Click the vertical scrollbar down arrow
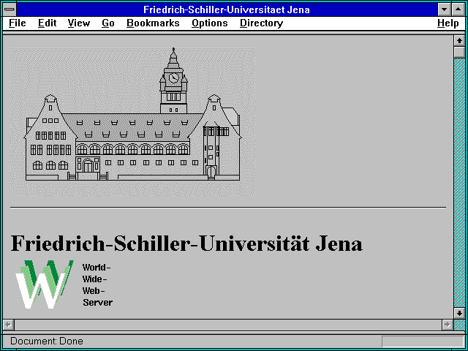468x351 pixels. click(x=459, y=313)
